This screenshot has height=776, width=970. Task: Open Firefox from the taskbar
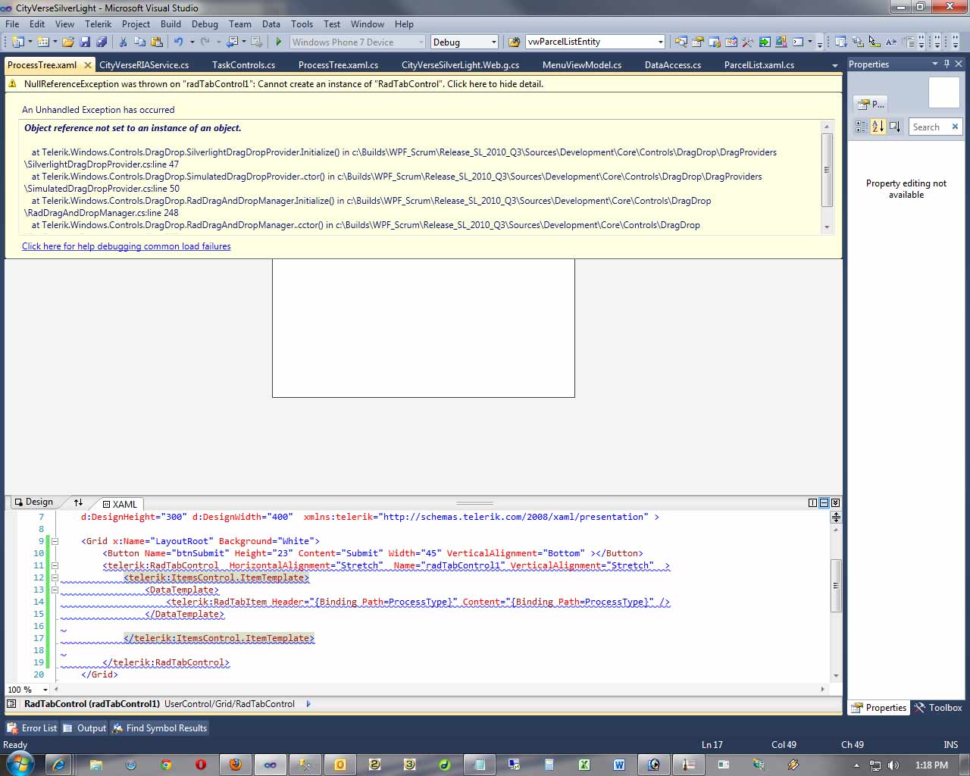236,765
